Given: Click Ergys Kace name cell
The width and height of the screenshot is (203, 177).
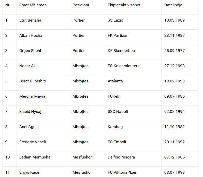Looking at the screenshot, I should 29,172.
